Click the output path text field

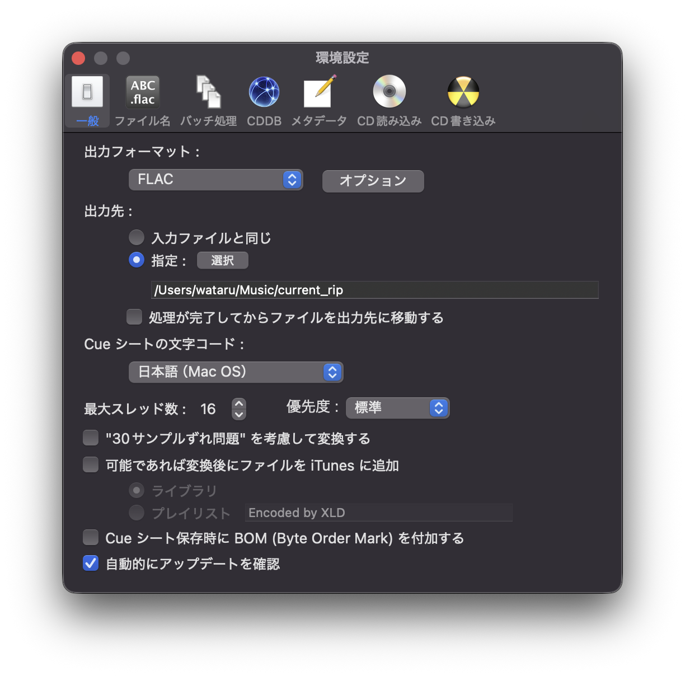point(374,290)
